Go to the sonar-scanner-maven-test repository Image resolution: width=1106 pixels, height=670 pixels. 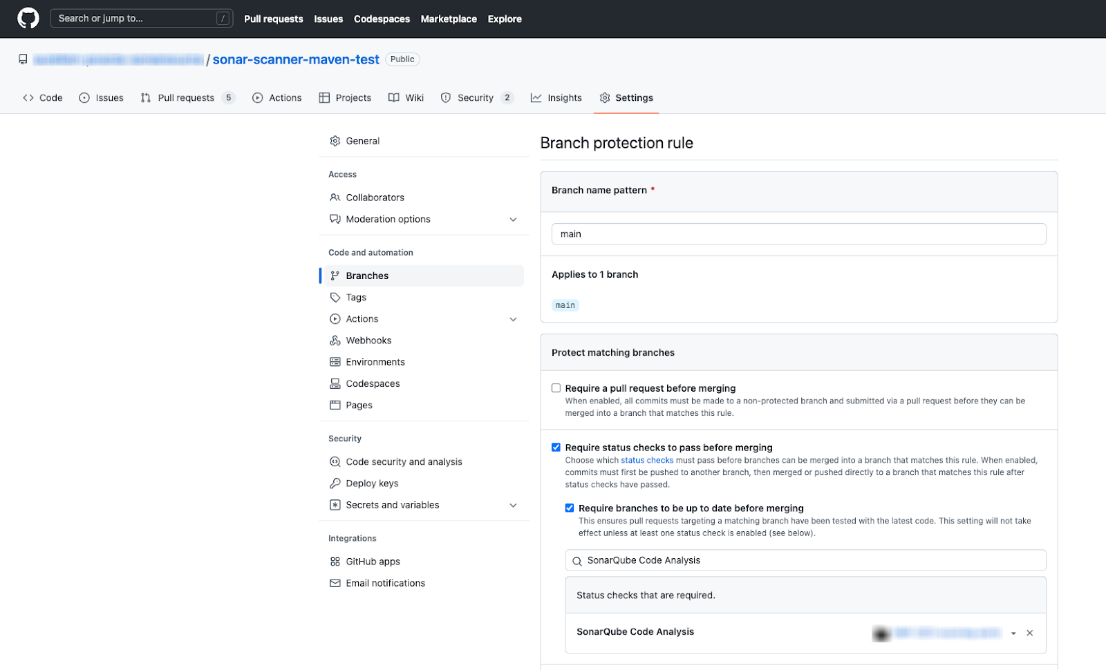296,59
